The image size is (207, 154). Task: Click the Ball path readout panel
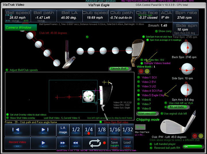[x=44, y=16]
